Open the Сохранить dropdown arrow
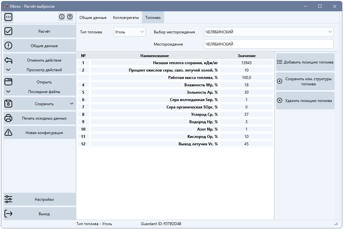The width and height of the screenshot is (343, 229). tap(72, 104)
